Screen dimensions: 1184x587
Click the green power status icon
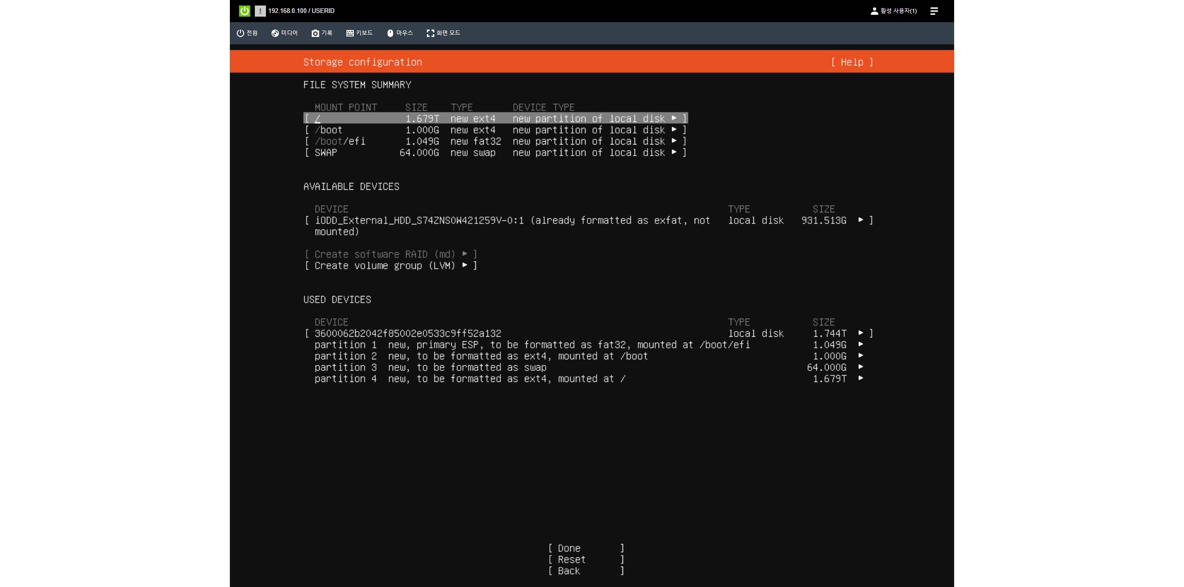tap(244, 11)
